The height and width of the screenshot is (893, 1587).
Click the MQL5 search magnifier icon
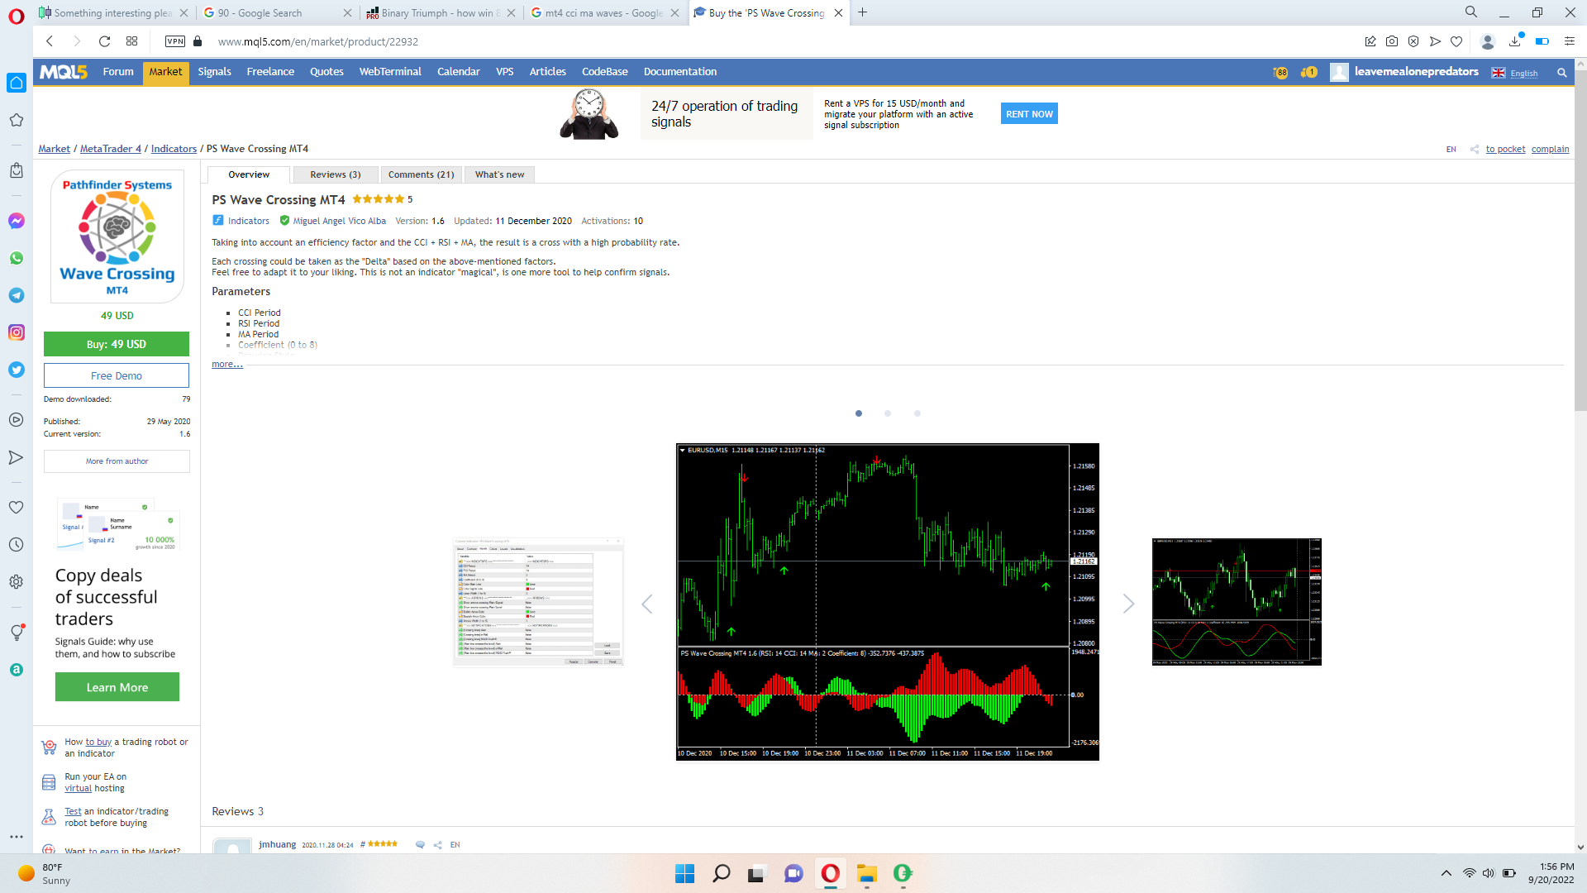[1561, 73]
